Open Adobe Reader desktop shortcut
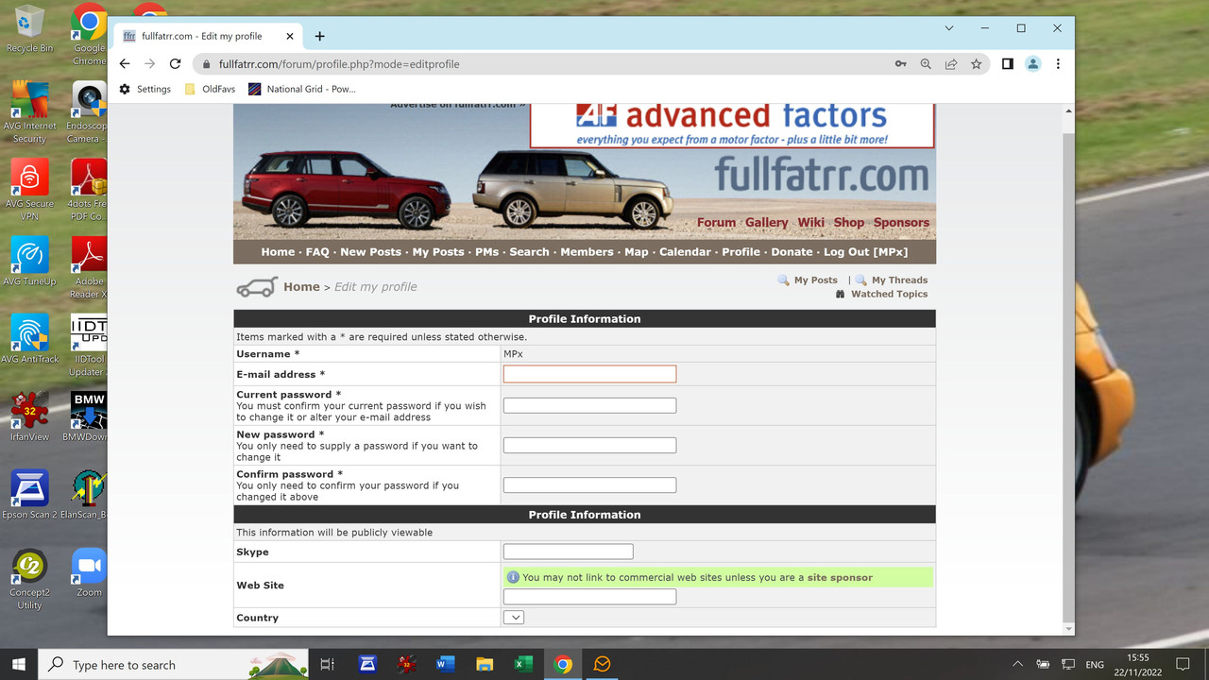The width and height of the screenshot is (1209, 680). tap(90, 268)
